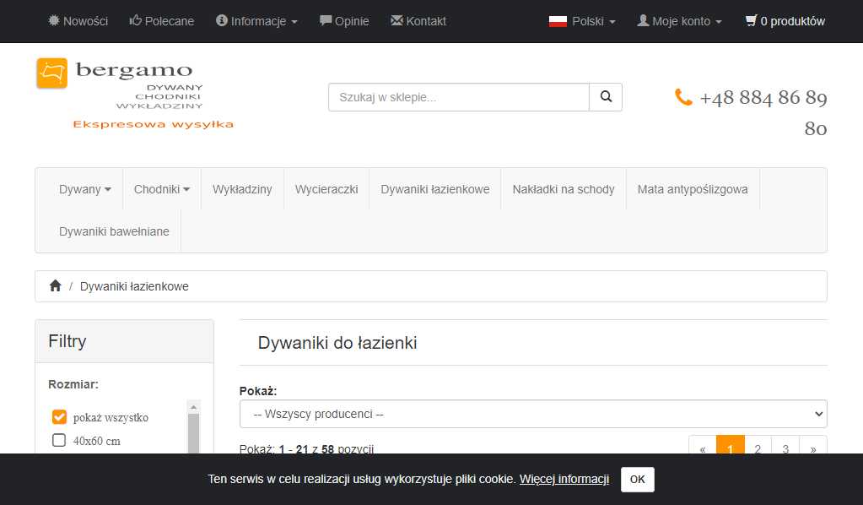Screen dimensions: 863x505
Task: Focus the 'Szukaj w sklepie' search field
Action: click(x=458, y=97)
